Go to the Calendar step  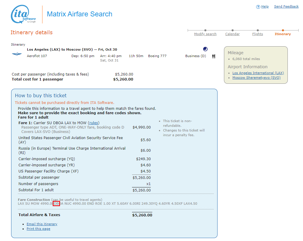point(232,34)
